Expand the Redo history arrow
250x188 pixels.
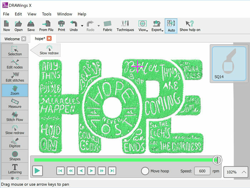(99, 26)
